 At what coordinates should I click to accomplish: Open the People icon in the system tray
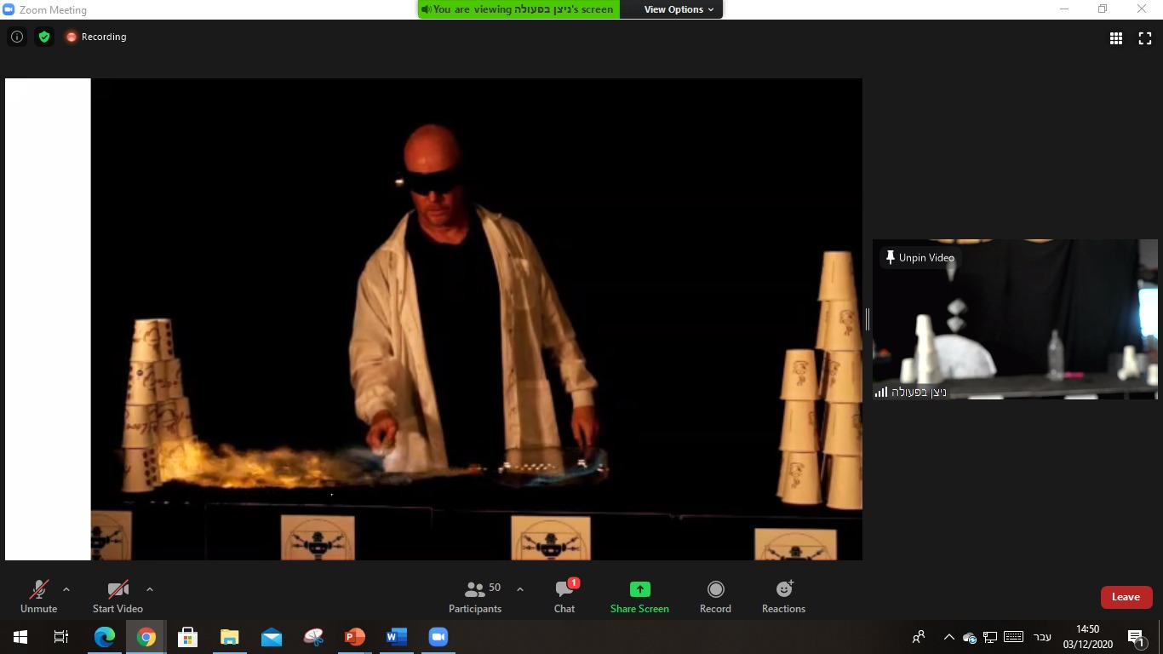click(x=919, y=637)
